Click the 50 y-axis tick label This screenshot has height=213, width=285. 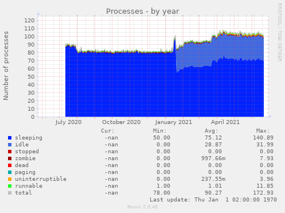[31, 77]
